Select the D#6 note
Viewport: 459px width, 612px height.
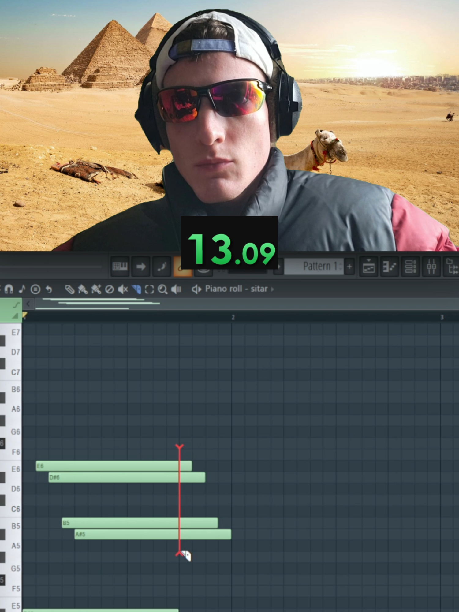click(x=127, y=477)
